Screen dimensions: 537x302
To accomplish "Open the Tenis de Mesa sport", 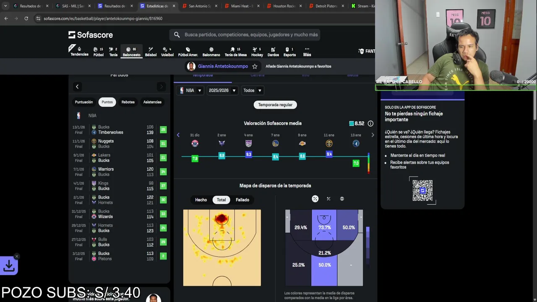I will click(x=235, y=52).
